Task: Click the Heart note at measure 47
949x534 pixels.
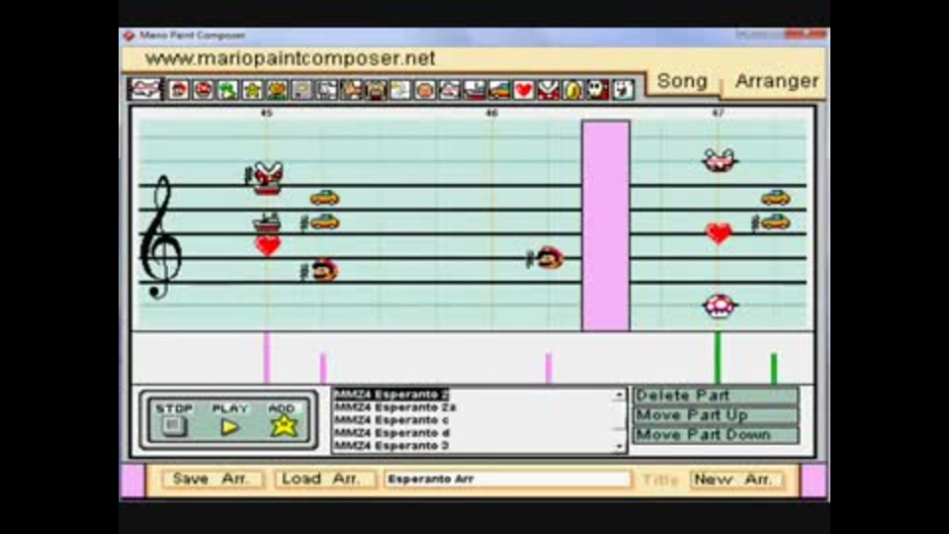Action: pyautogui.click(x=719, y=233)
